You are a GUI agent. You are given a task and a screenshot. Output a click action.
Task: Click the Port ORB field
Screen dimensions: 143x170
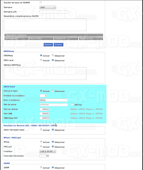pyautogui.click(x=44, y=114)
